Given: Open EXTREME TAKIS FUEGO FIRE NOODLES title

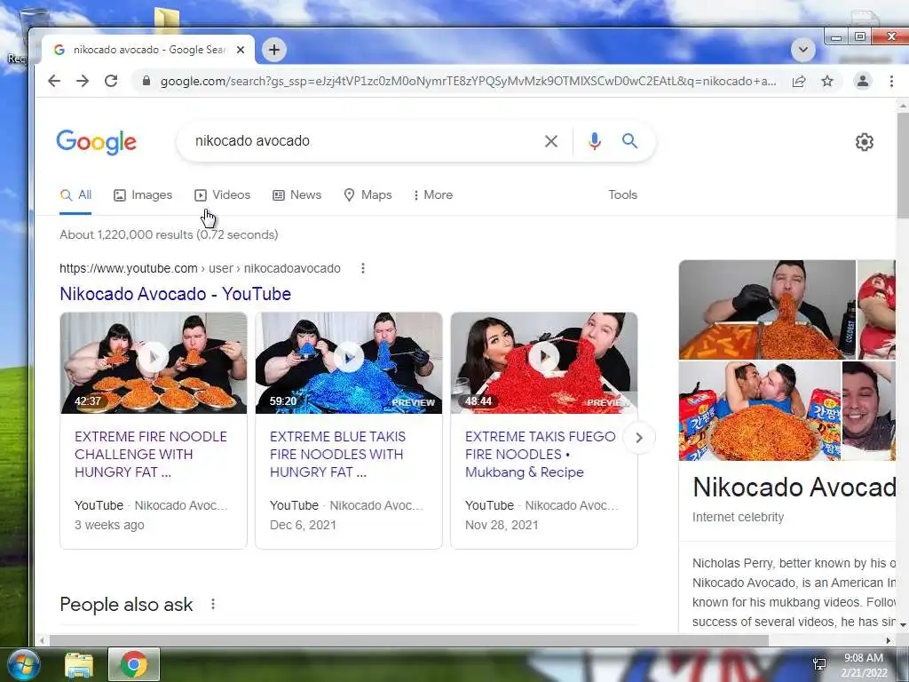Looking at the screenshot, I should (x=541, y=455).
